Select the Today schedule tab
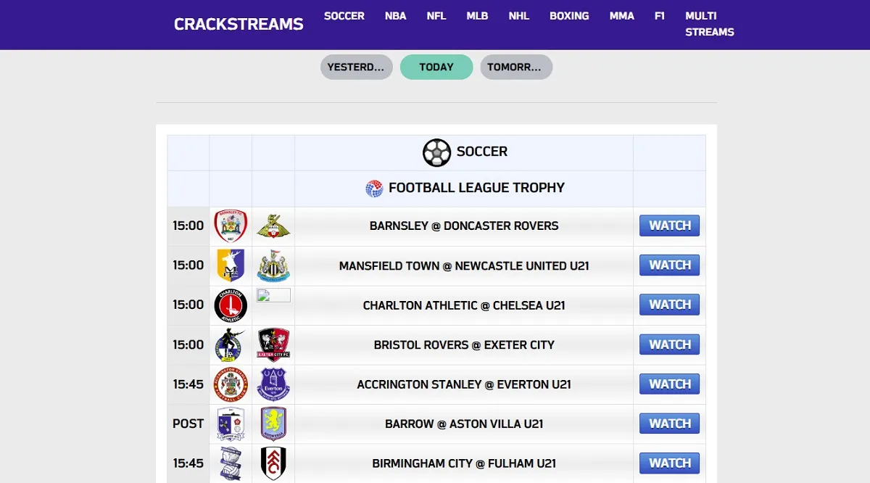The image size is (870, 483). [436, 67]
